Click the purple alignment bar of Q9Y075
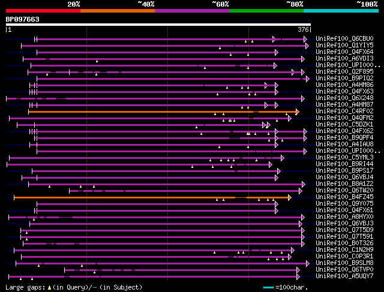This screenshot has height=292, width=384. tap(157, 204)
